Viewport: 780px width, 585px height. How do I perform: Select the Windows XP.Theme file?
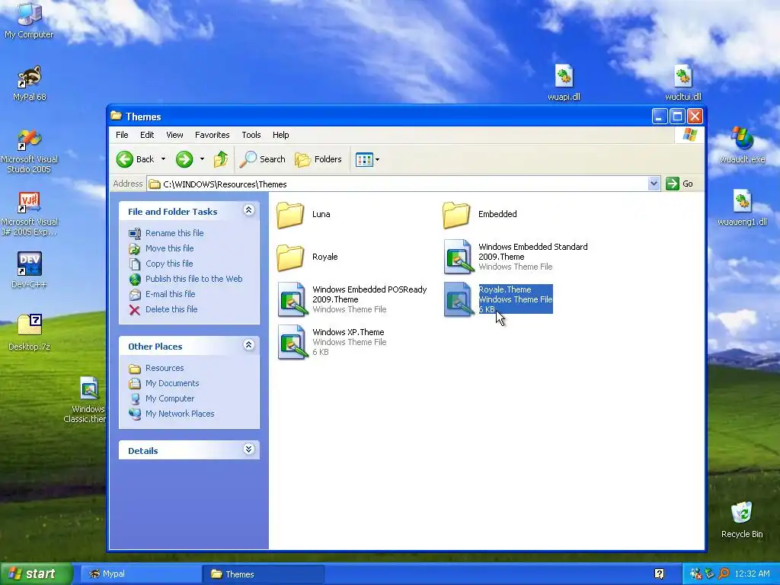332,342
